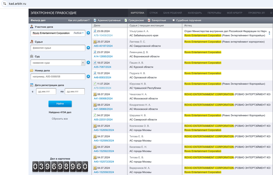Open case A48-8583/2024 link
Viewport: 273px width, 175px height.
click(102, 78)
